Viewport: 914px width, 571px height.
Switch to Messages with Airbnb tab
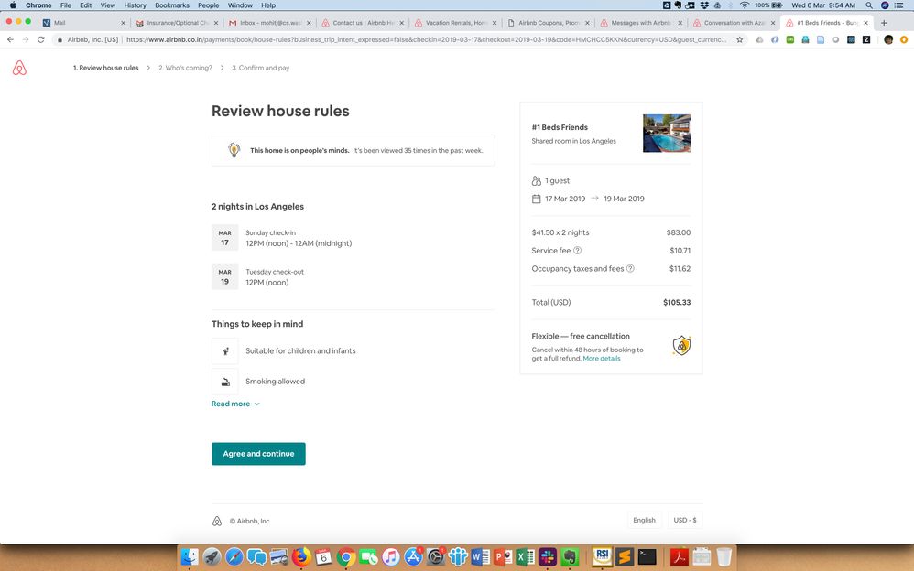point(641,22)
